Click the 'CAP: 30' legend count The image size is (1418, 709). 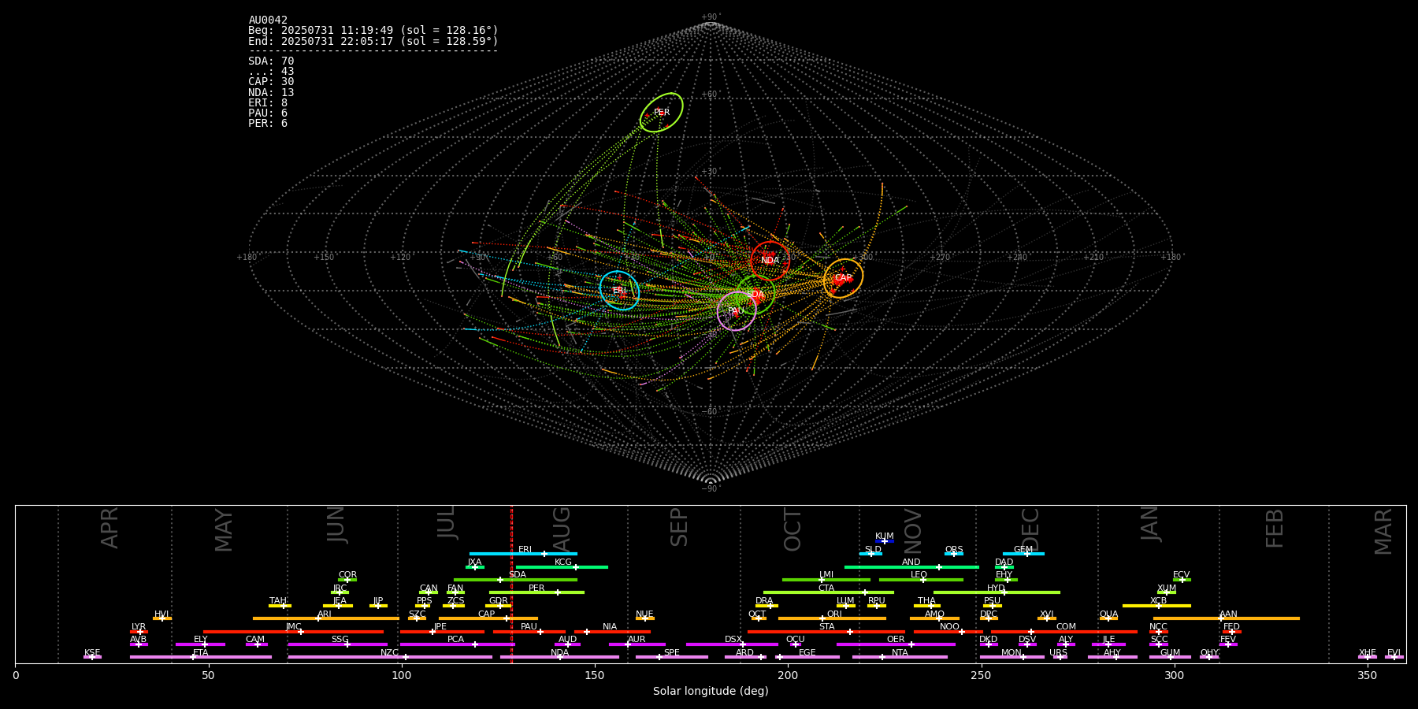point(271,82)
